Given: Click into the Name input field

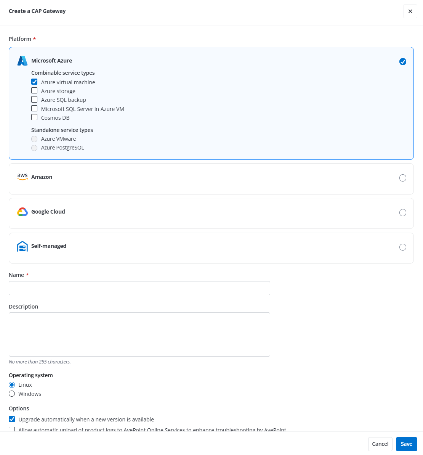Looking at the screenshot, I should pos(139,288).
